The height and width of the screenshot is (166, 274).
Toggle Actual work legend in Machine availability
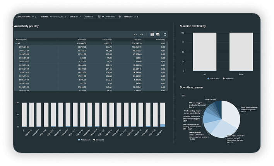[x=214, y=78]
